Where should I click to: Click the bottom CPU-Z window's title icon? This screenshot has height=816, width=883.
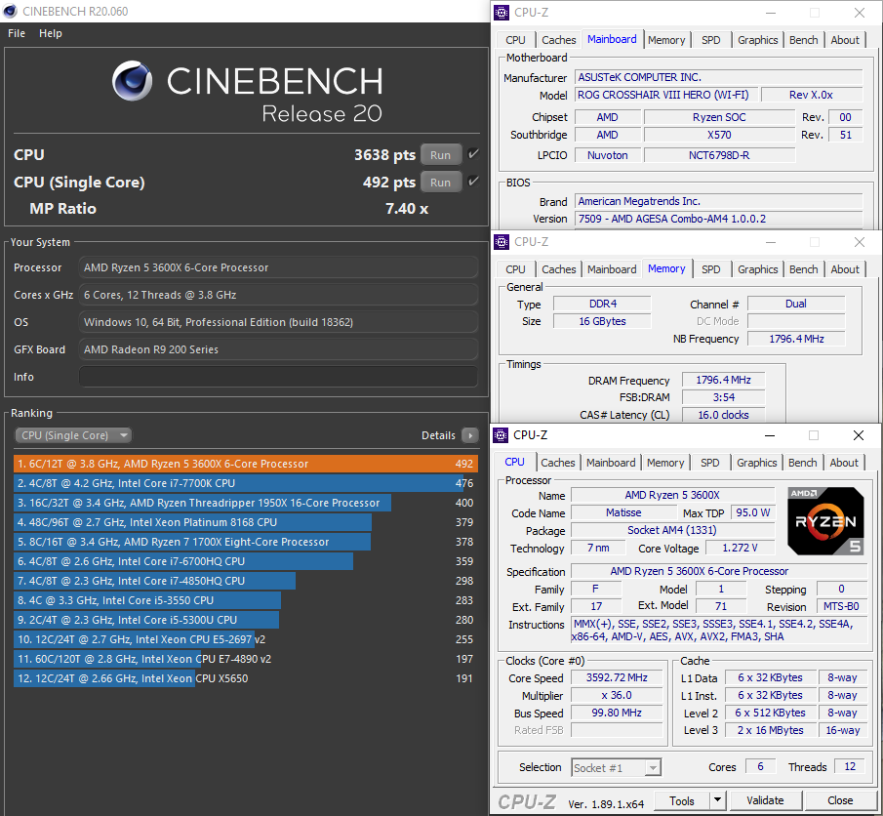[501, 435]
